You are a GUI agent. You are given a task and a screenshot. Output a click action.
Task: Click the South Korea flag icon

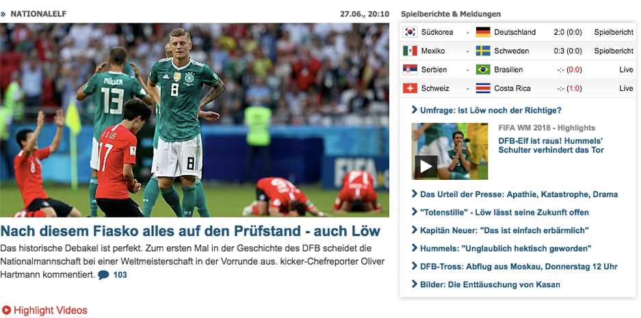(x=410, y=32)
